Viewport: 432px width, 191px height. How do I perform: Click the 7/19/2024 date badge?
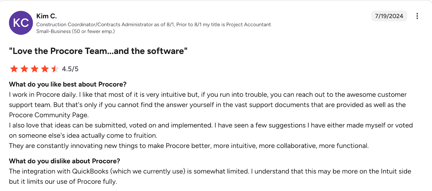pyautogui.click(x=389, y=16)
